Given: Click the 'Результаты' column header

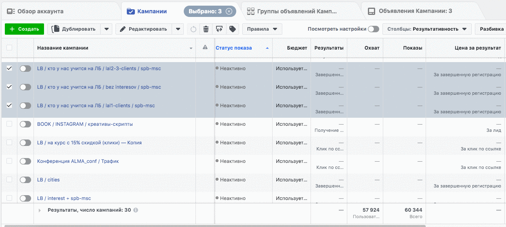Looking at the screenshot, I should pyautogui.click(x=329, y=48).
